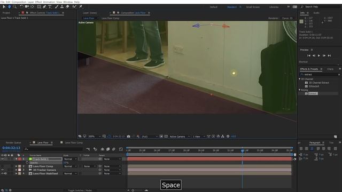The image size is (342, 192).
Task: Select the Rectangle shape tool
Action: [x=39, y=7]
